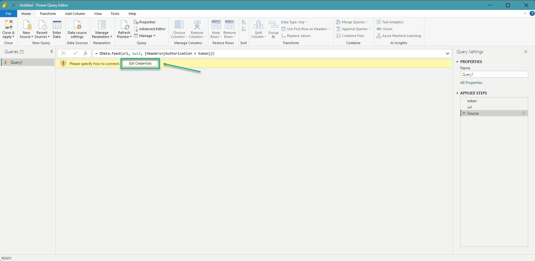The image size is (535, 261).
Task: Click the Refresh Preview icon
Action: [124, 25]
